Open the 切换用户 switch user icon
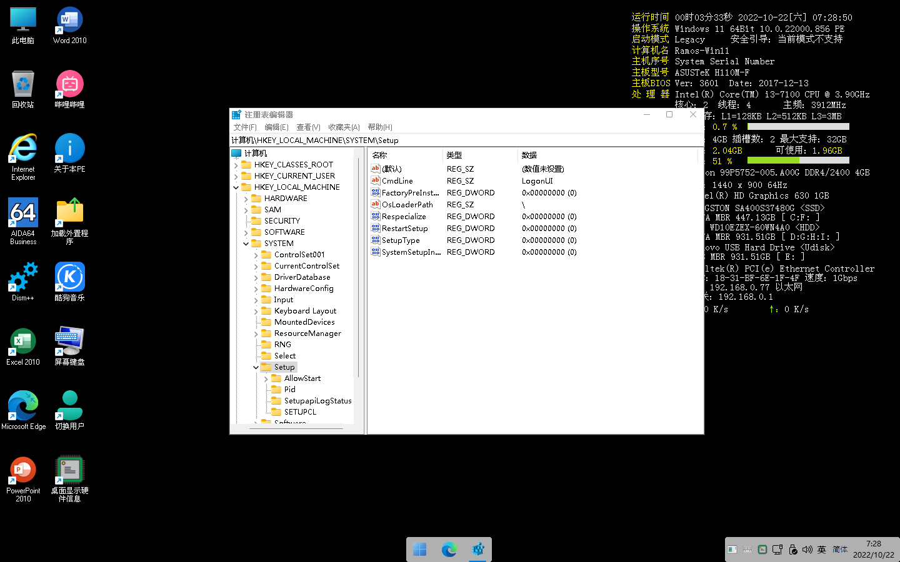This screenshot has width=900, height=562. click(x=69, y=411)
